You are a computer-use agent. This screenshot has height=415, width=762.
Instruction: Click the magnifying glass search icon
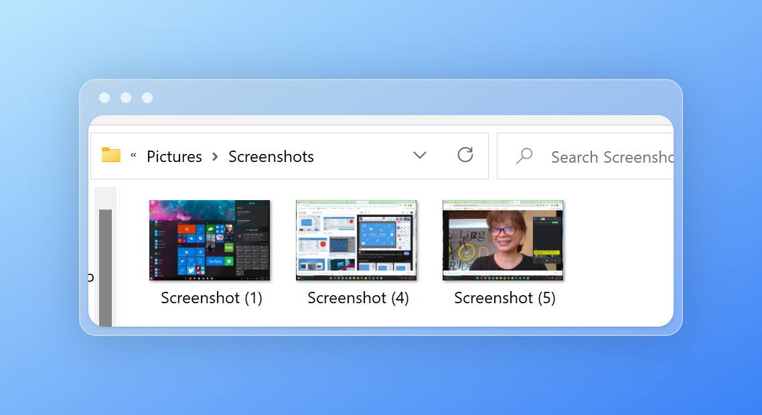[524, 156]
